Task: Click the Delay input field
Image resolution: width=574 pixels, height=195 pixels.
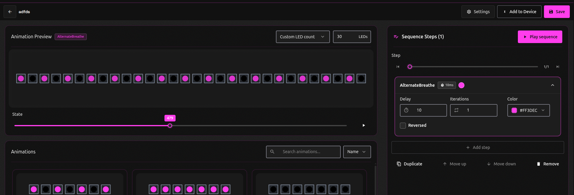Action: [423, 110]
